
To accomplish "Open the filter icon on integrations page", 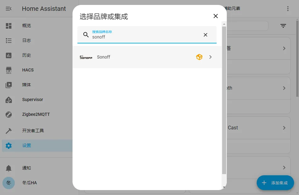I will [x=283, y=26].
